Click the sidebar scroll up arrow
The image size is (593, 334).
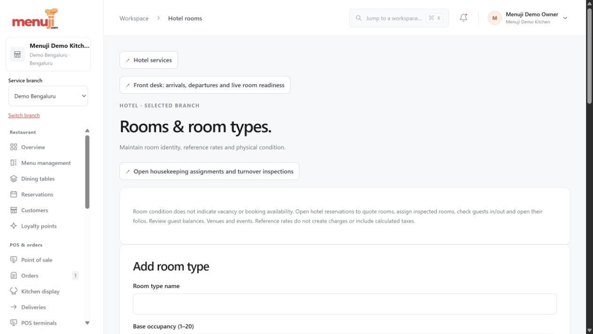tap(87, 131)
